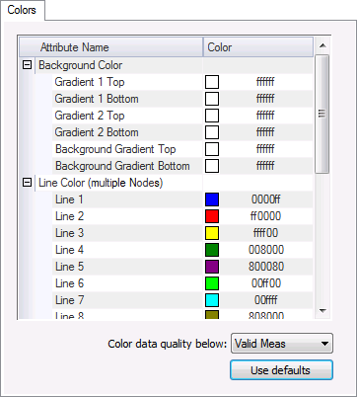The width and height of the screenshot is (357, 397).
Task: Click the Use defaults button
Action: (x=281, y=370)
